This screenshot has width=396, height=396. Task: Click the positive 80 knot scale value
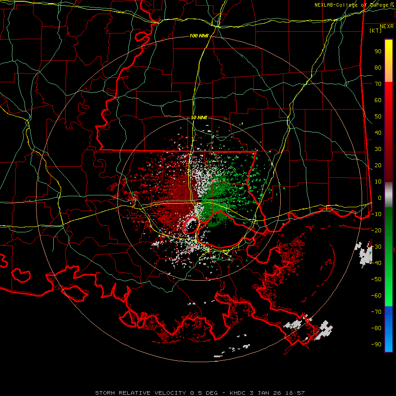point(378,68)
